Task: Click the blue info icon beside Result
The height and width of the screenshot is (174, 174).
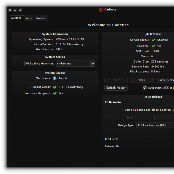Action: tap(55, 78)
